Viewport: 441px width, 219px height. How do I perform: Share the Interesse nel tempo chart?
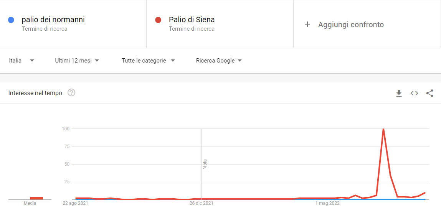tap(430, 93)
